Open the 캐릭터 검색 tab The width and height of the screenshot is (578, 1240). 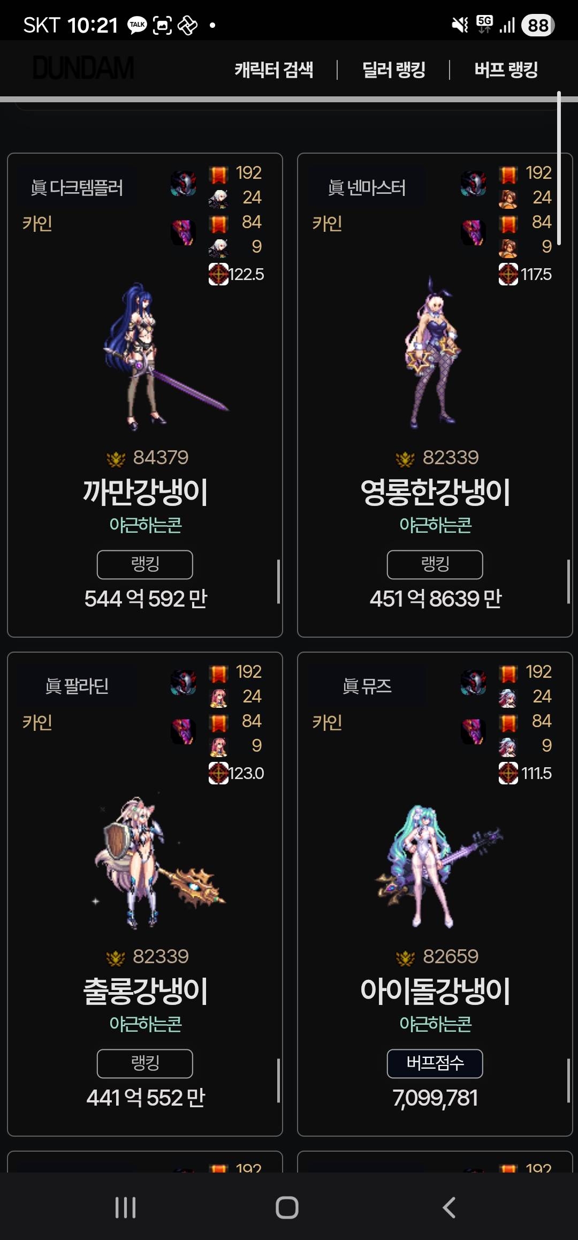click(274, 70)
